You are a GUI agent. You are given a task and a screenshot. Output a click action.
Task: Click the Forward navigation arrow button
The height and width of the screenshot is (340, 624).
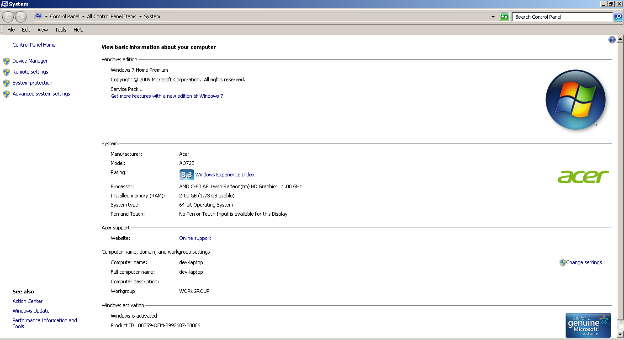(x=21, y=17)
